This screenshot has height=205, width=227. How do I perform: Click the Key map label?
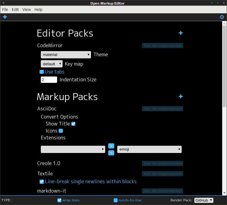(74, 64)
